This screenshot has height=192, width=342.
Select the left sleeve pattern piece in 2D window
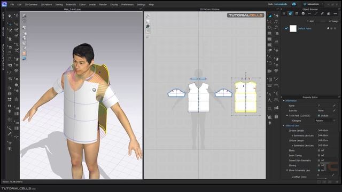[x=176, y=93]
